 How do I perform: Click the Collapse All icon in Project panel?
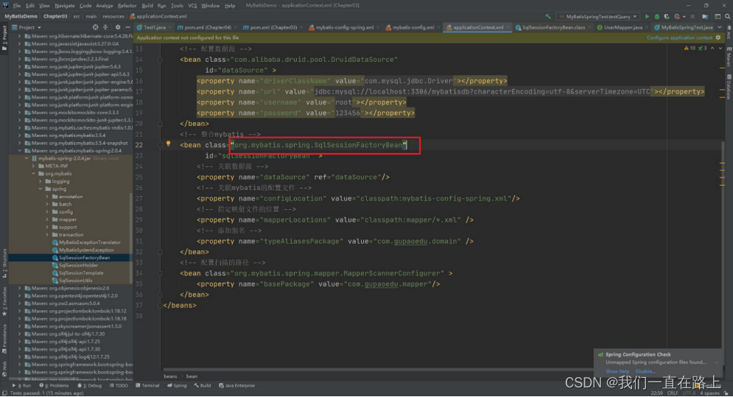105,27
